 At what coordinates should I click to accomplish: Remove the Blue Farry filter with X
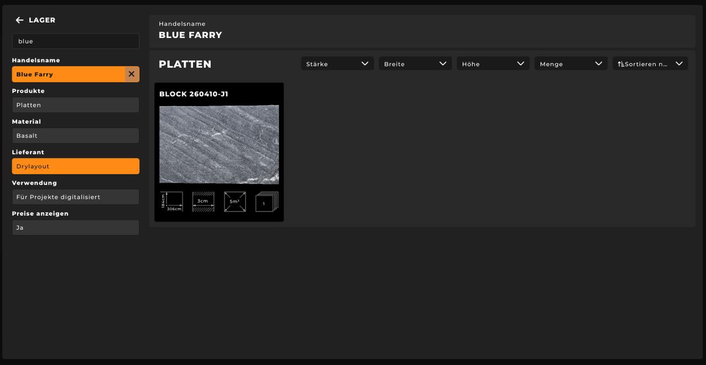coord(131,74)
